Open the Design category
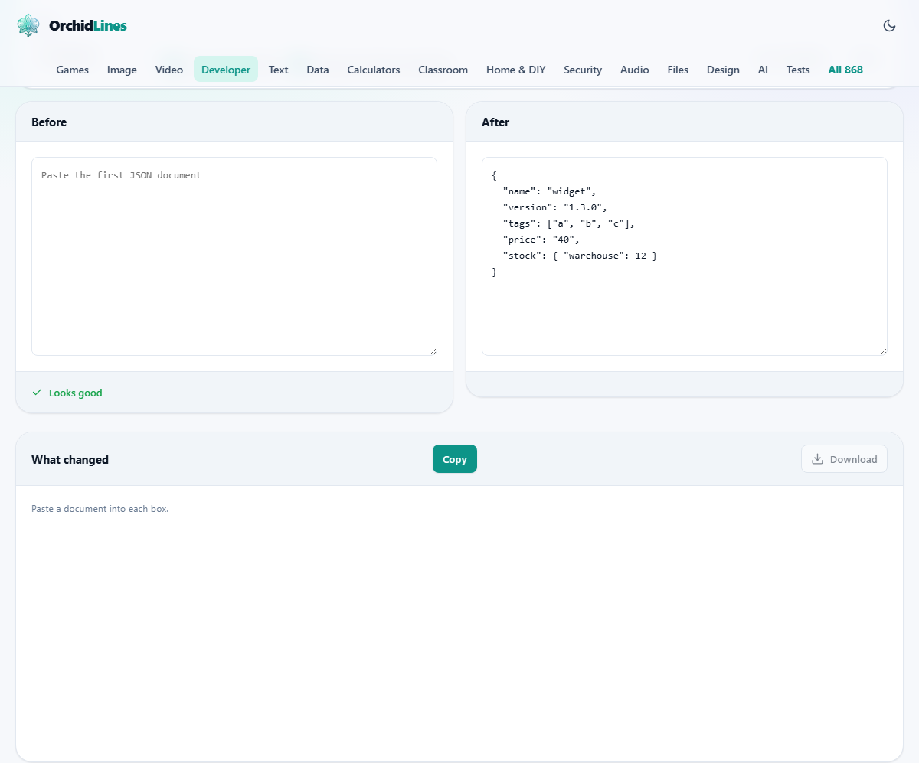 click(x=723, y=70)
